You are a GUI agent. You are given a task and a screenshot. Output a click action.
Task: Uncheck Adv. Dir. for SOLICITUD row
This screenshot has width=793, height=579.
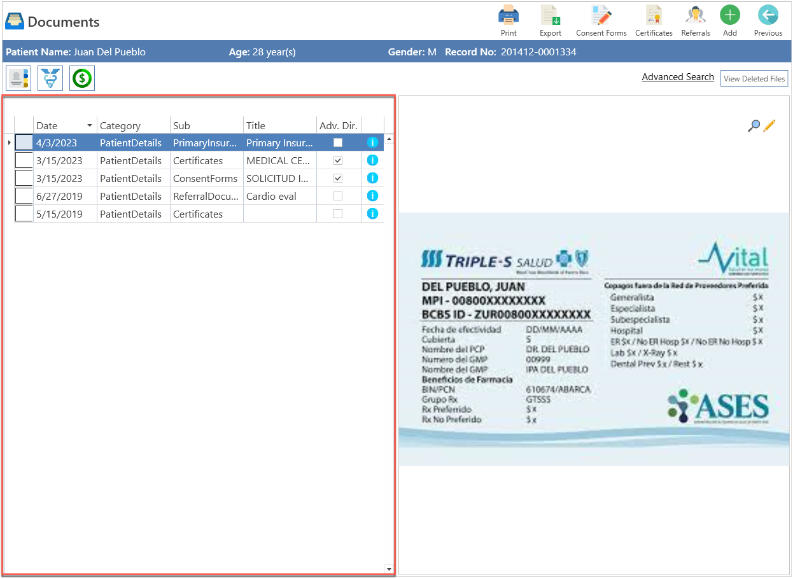click(x=338, y=178)
